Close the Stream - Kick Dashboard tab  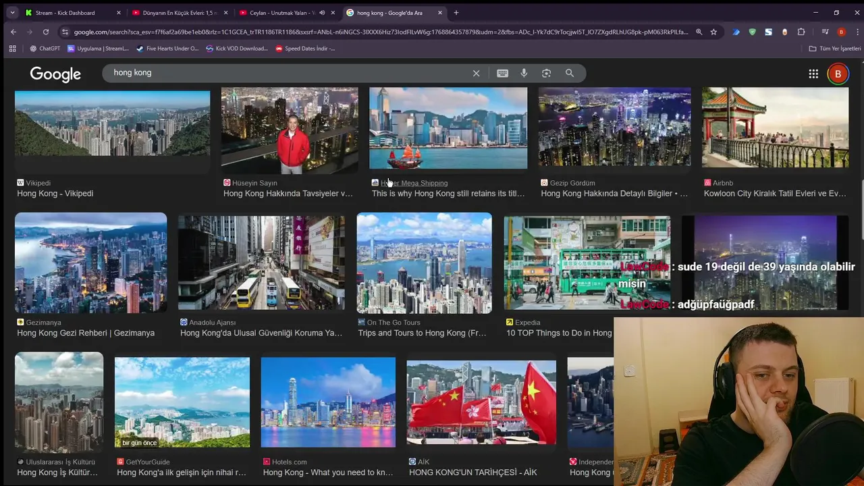pyautogui.click(x=119, y=13)
